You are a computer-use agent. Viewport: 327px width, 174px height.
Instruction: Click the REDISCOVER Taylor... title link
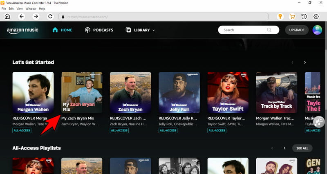coord(226,118)
